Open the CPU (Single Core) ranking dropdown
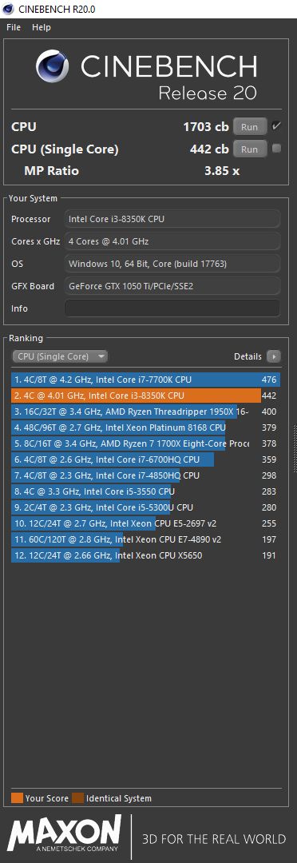297x863 pixels. pos(60,356)
